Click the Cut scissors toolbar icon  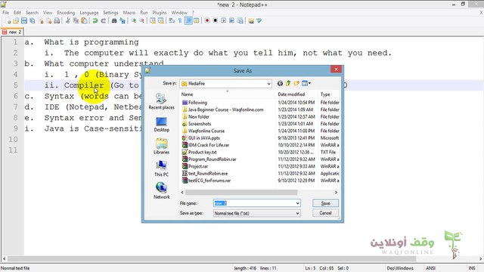point(67,21)
